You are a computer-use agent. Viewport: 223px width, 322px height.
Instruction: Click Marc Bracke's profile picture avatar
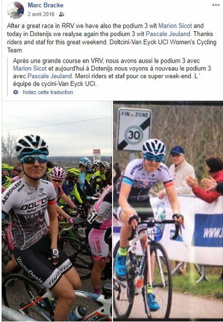point(15,10)
